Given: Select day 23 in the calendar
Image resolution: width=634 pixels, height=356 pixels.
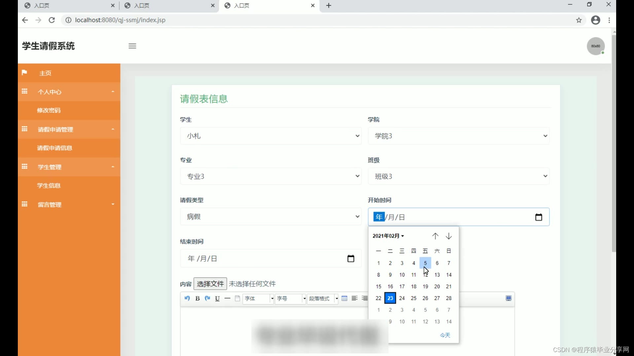Looking at the screenshot, I should (390, 298).
